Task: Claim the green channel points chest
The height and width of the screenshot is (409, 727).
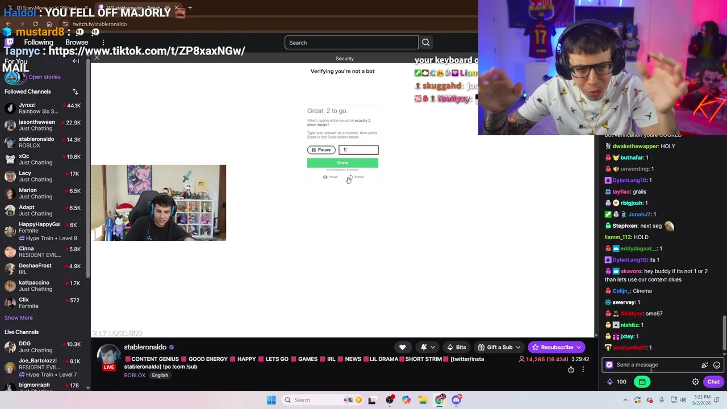Action: 642,382
